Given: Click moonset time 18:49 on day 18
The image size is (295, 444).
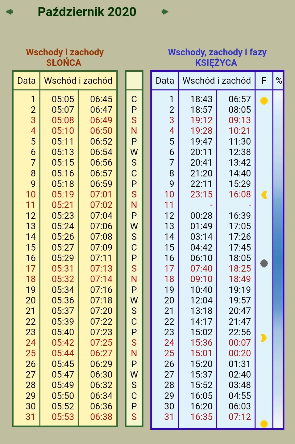Looking at the screenshot, I should point(240,279).
